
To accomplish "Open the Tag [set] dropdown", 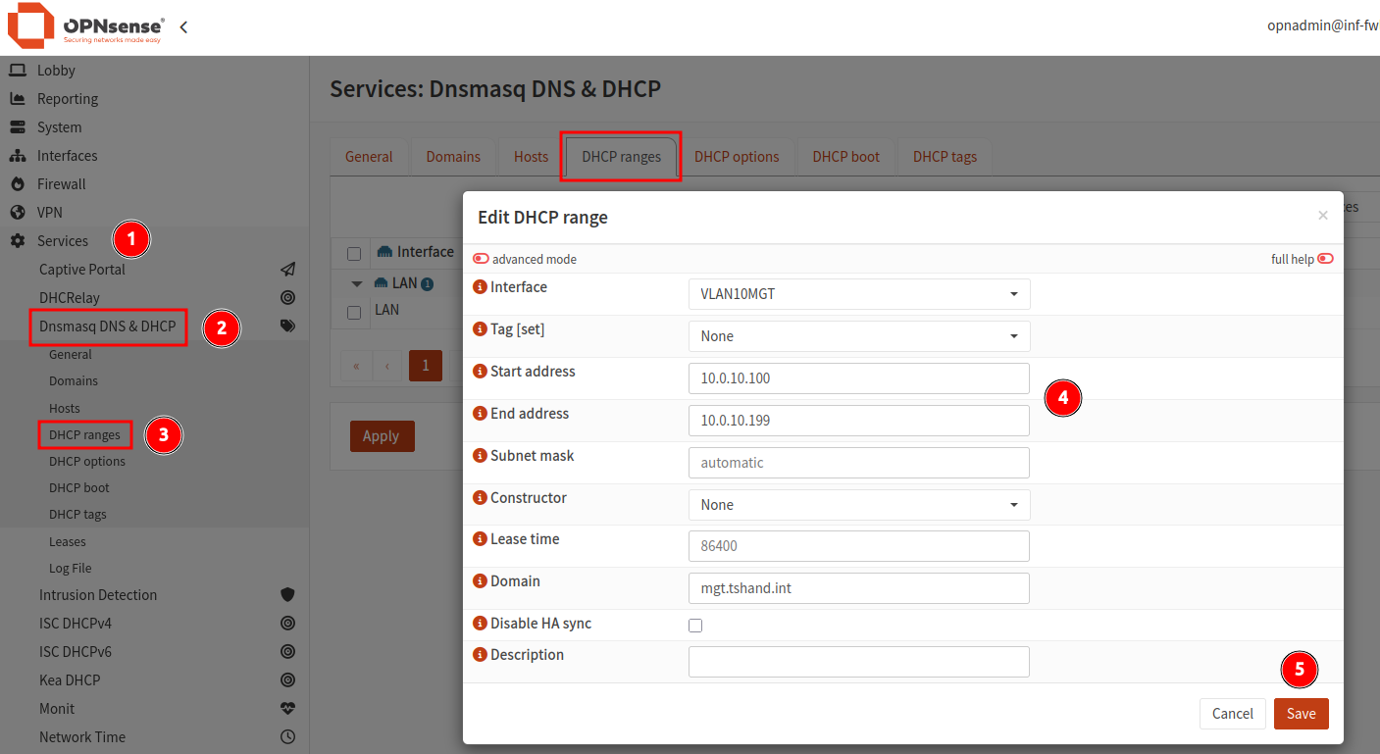I will (x=858, y=335).
